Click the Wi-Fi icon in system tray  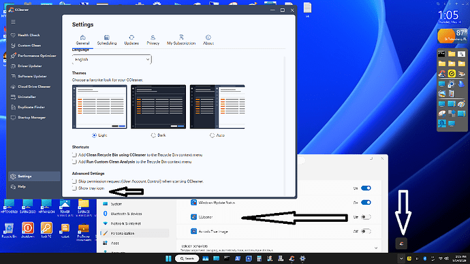point(441,259)
